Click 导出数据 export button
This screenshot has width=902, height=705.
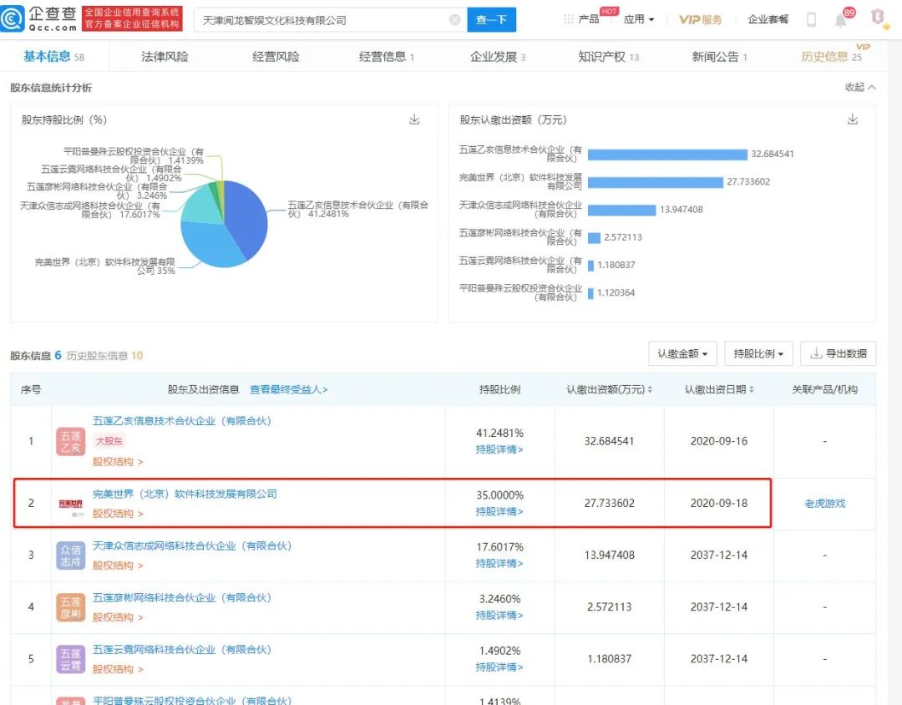point(839,353)
